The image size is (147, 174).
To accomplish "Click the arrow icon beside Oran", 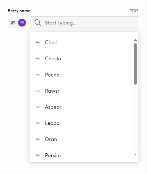I will [38, 139].
